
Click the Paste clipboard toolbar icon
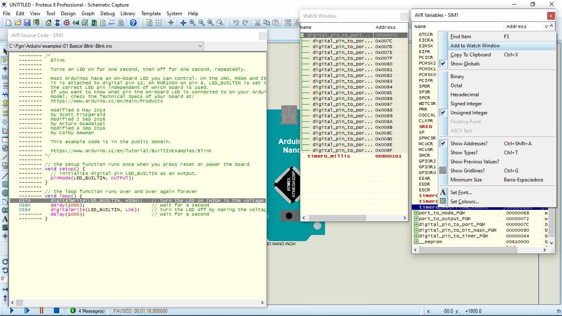point(276,23)
